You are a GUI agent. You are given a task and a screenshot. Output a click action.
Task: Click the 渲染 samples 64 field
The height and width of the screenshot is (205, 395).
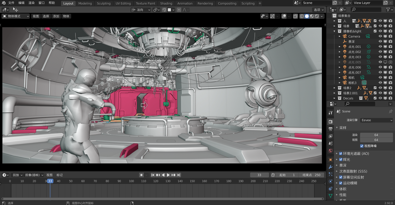[376, 135]
